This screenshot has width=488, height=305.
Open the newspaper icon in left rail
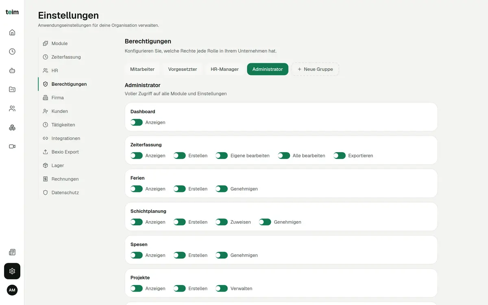click(12, 252)
